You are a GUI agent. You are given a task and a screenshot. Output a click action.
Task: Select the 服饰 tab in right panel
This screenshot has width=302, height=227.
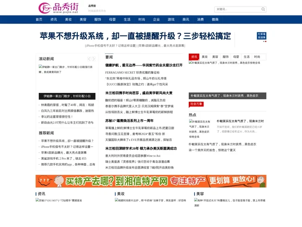pos(226,57)
